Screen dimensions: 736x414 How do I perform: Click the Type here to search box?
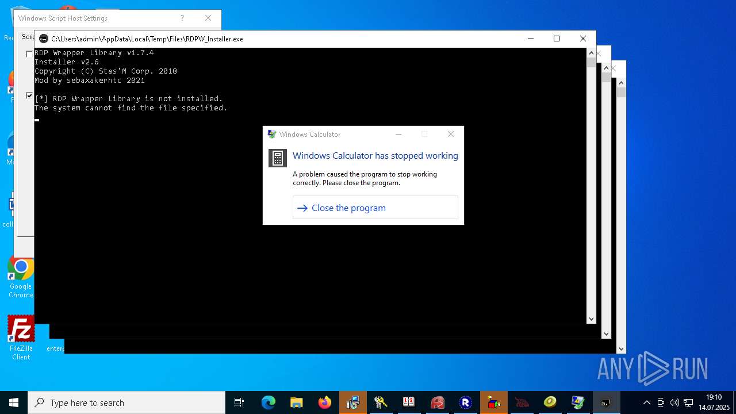(126, 402)
